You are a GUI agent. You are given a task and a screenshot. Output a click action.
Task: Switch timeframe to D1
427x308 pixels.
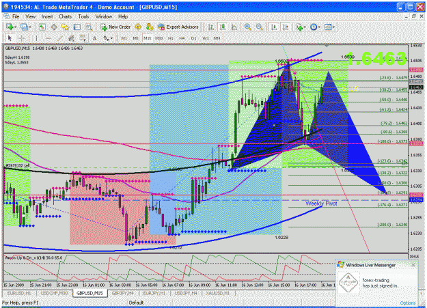click(x=193, y=38)
